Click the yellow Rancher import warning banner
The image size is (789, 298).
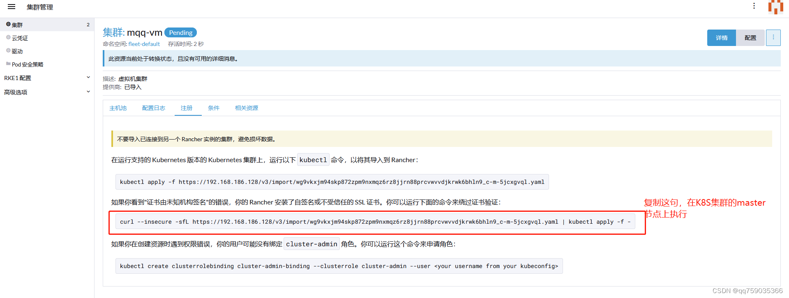[x=442, y=139]
